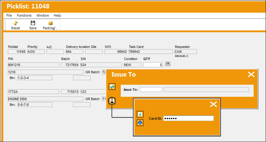
Task: Click the Bin field 5-6-7-8
Action: pyautogui.click(x=35, y=105)
